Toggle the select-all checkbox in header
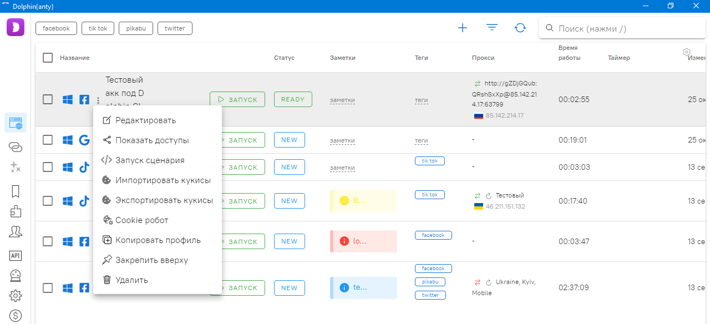The height and width of the screenshot is (324, 710). [x=48, y=58]
